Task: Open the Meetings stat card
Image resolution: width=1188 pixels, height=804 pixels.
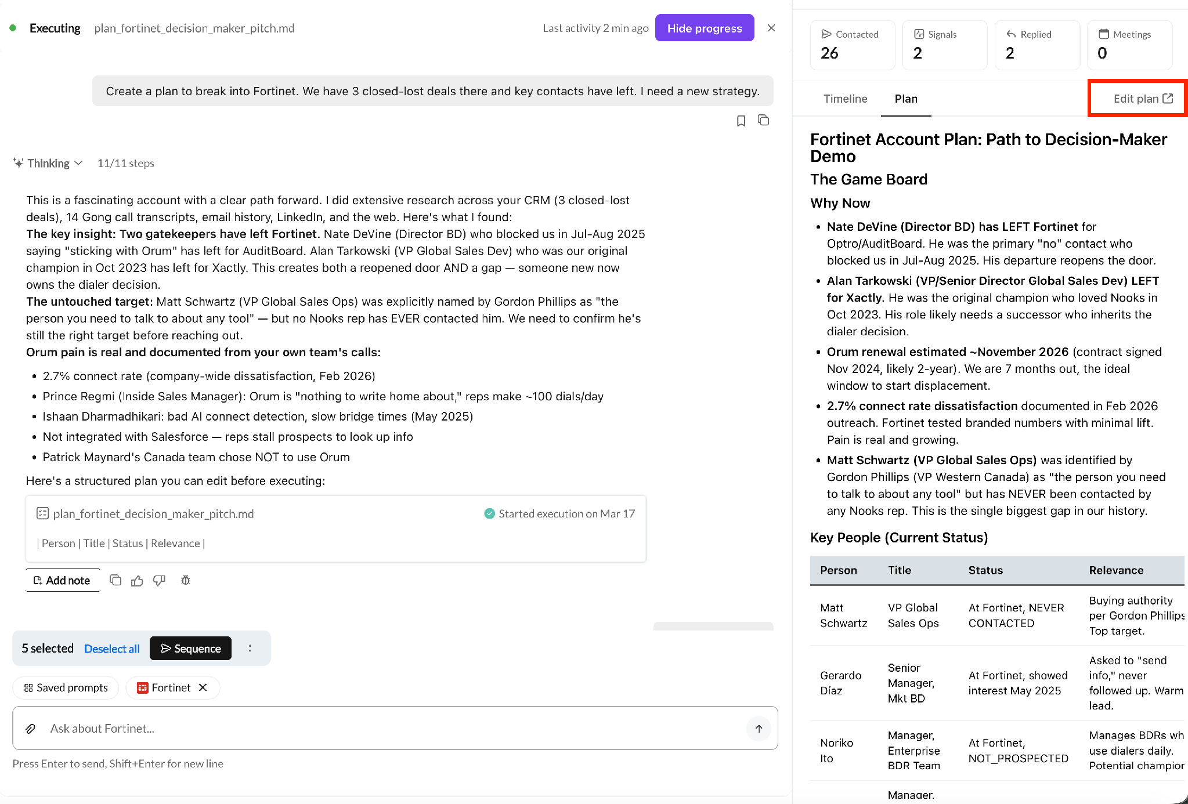Action: (x=1129, y=45)
